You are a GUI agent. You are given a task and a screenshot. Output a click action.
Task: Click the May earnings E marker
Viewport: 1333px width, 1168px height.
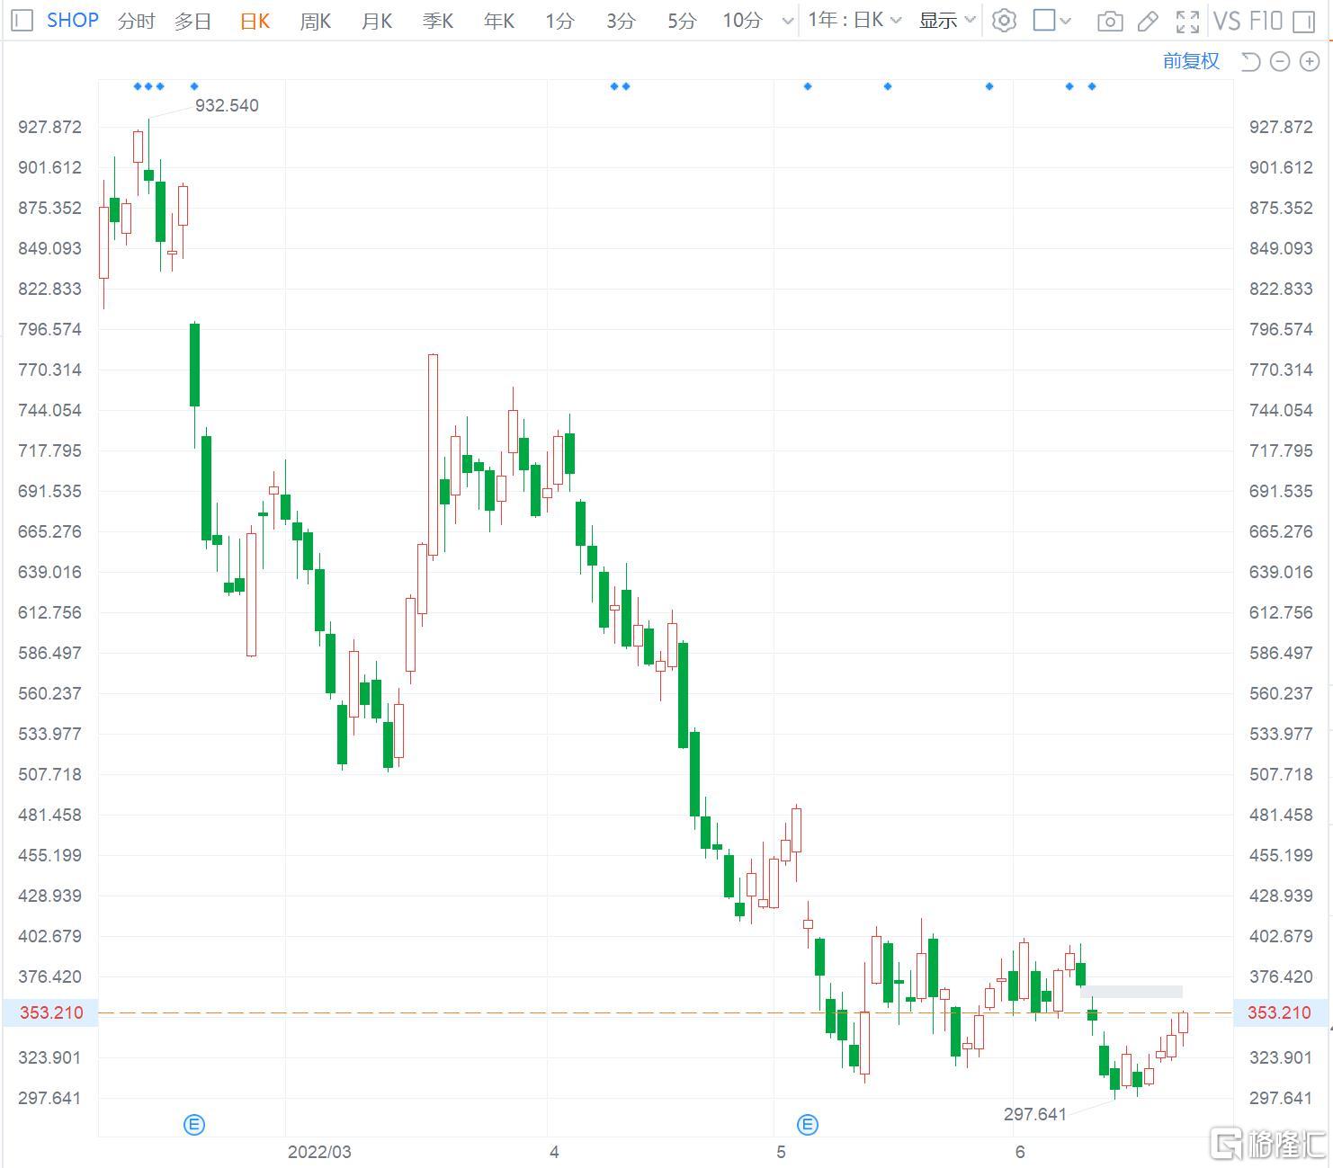pos(808,1124)
